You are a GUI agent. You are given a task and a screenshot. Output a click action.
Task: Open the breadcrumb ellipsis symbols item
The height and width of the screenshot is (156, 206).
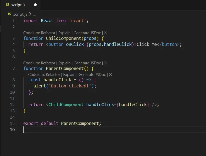click(34, 14)
